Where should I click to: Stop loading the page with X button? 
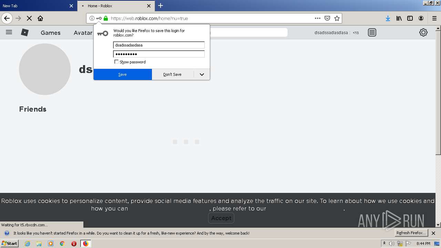click(29, 18)
